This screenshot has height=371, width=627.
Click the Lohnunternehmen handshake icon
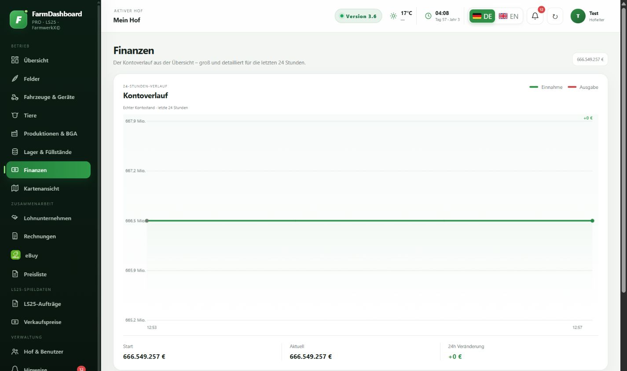pyautogui.click(x=15, y=218)
